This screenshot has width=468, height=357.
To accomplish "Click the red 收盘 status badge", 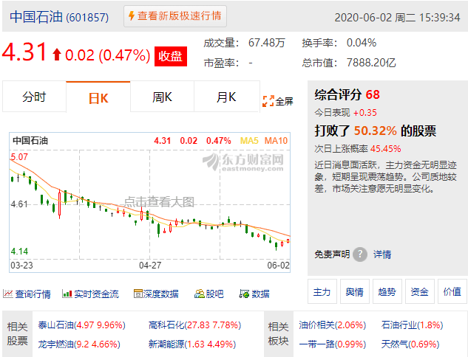I will (171, 56).
